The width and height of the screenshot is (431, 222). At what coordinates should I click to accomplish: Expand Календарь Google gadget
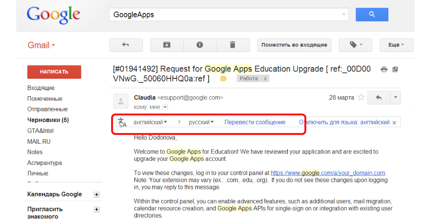tap(97, 194)
